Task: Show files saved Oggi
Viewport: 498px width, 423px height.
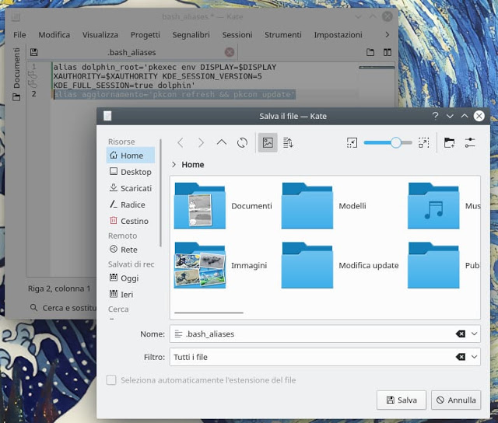Action: (x=131, y=278)
